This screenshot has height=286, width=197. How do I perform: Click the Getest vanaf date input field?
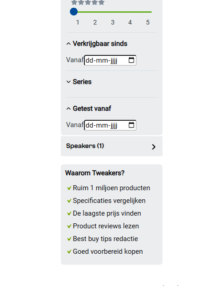tap(110, 125)
